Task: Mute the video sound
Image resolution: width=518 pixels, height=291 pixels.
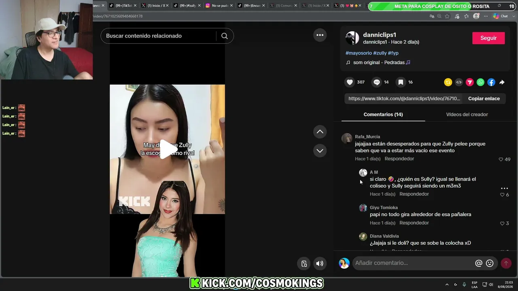Action: [x=320, y=264]
